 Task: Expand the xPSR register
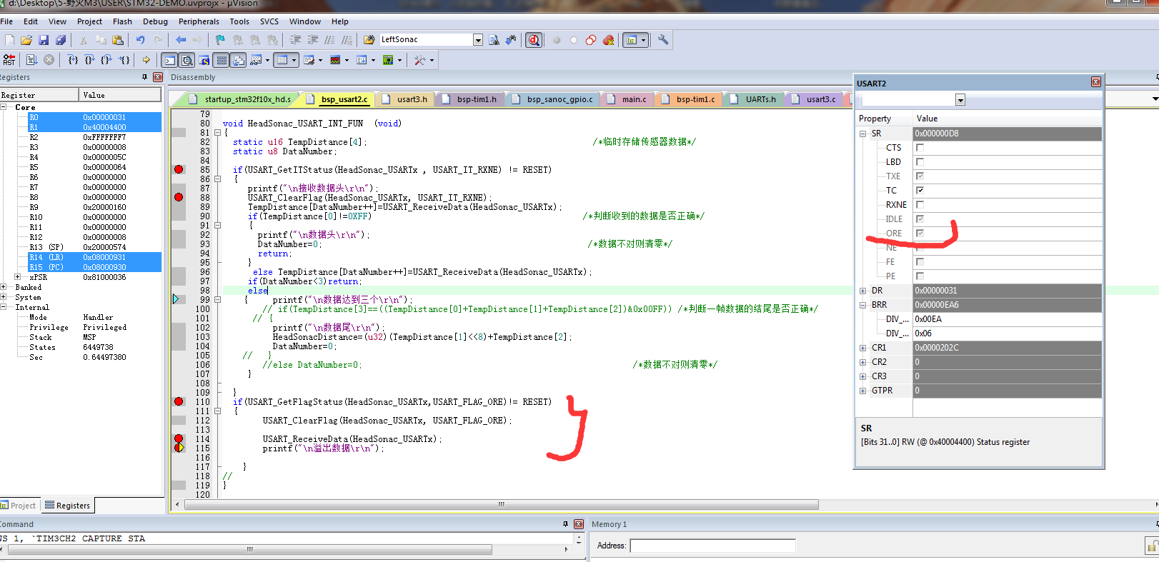point(17,277)
